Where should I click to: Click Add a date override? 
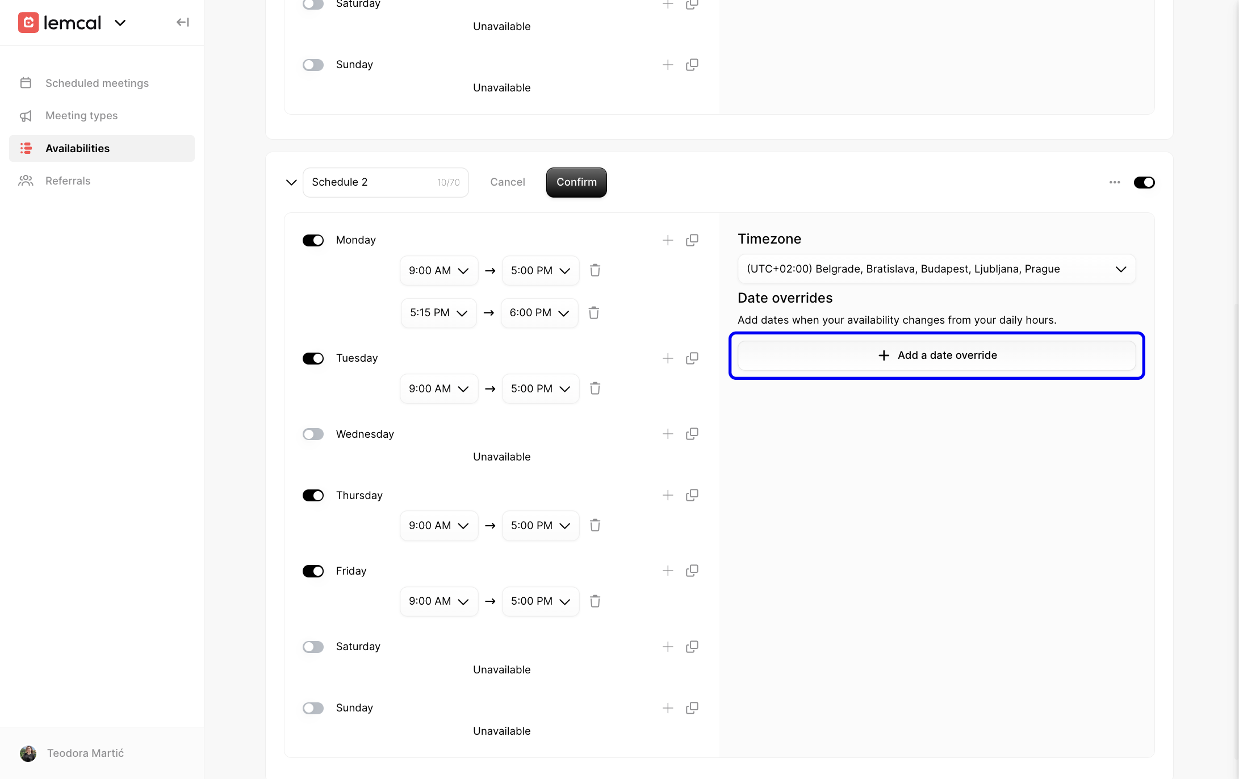click(936, 355)
